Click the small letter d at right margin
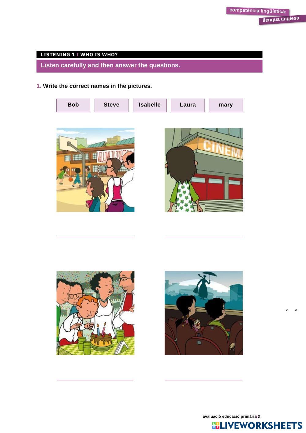 (296, 310)
